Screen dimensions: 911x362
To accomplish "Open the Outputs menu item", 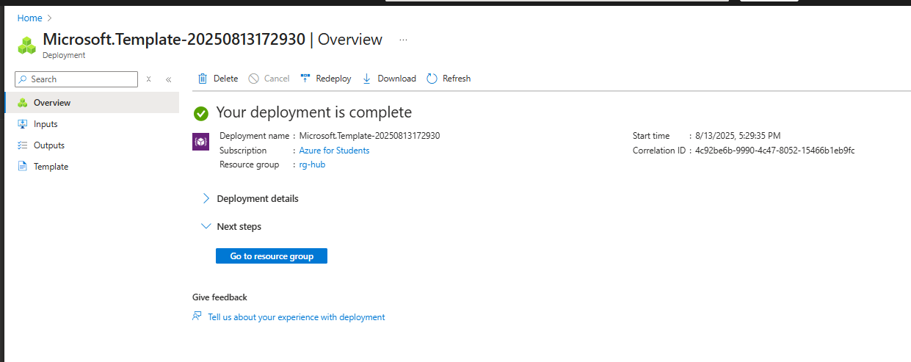I will point(92,145).
